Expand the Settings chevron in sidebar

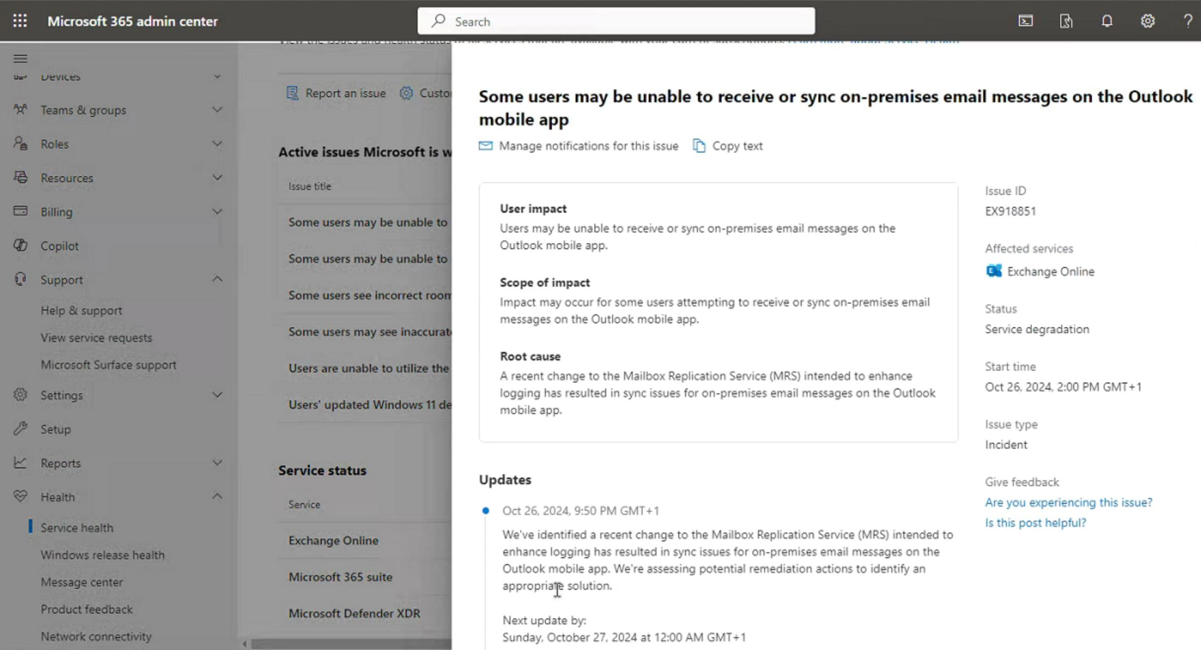pos(217,395)
